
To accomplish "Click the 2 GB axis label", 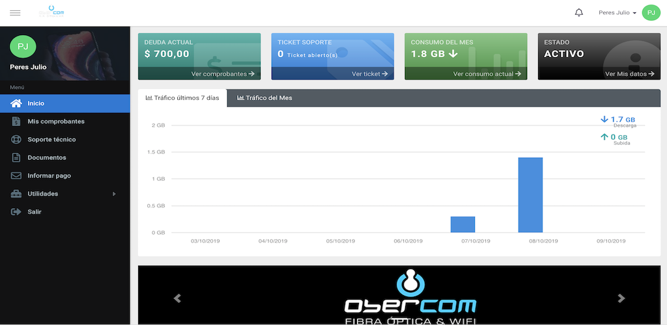I will [x=158, y=125].
